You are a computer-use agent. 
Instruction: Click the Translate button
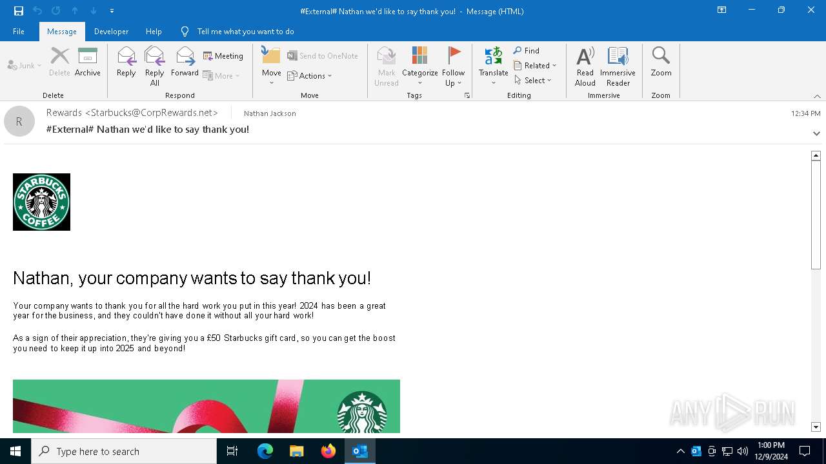coord(494,66)
